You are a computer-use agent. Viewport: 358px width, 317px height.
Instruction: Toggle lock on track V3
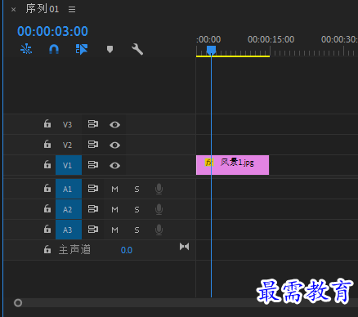[x=47, y=123]
